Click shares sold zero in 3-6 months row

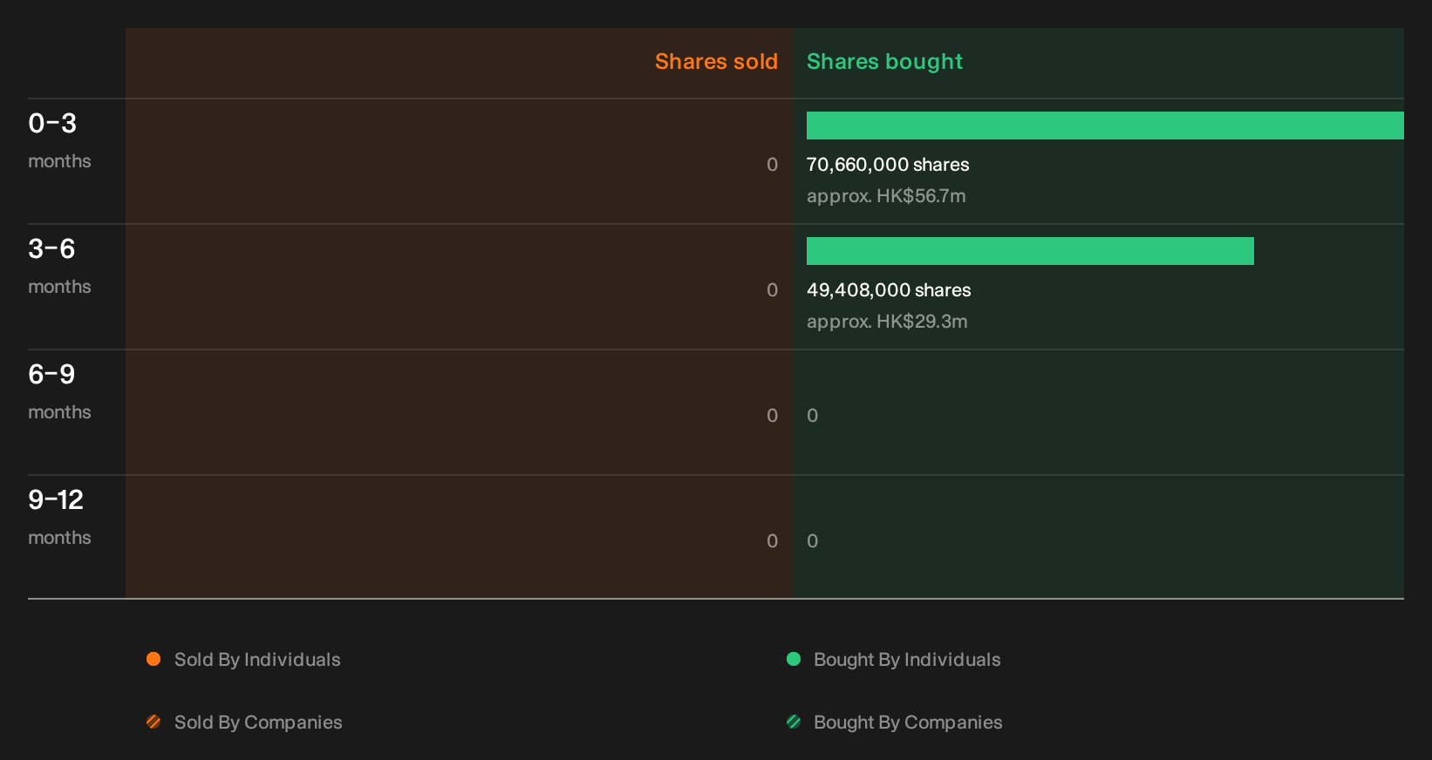(x=772, y=290)
